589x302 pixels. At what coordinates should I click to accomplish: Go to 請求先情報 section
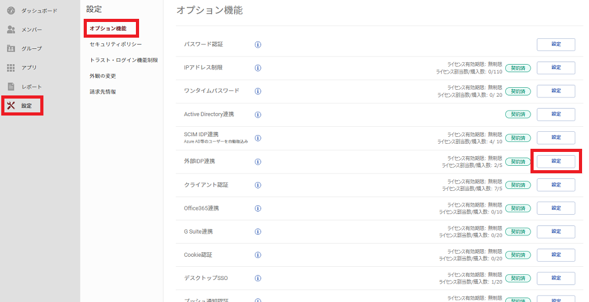pos(103,92)
